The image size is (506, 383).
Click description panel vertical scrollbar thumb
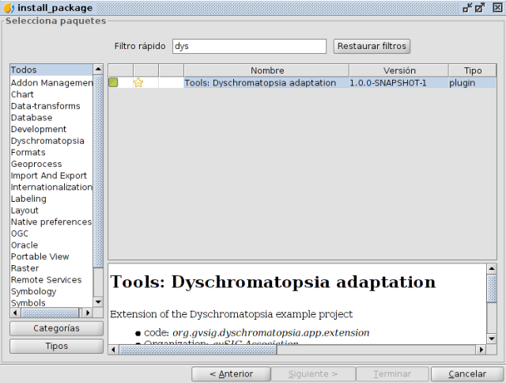point(492,288)
